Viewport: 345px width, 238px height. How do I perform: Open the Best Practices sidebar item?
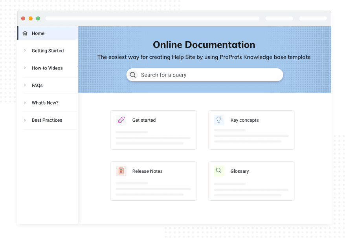pyautogui.click(x=47, y=120)
